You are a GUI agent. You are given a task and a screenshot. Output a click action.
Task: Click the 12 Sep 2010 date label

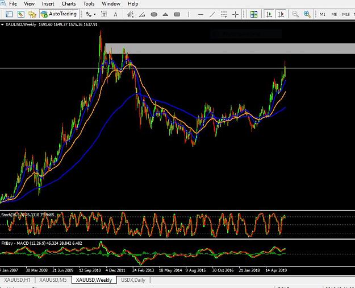point(90,270)
